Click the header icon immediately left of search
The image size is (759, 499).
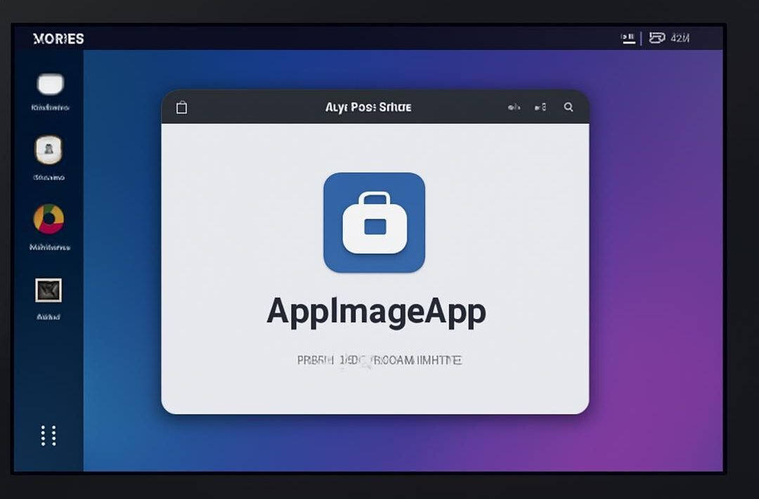(540, 107)
